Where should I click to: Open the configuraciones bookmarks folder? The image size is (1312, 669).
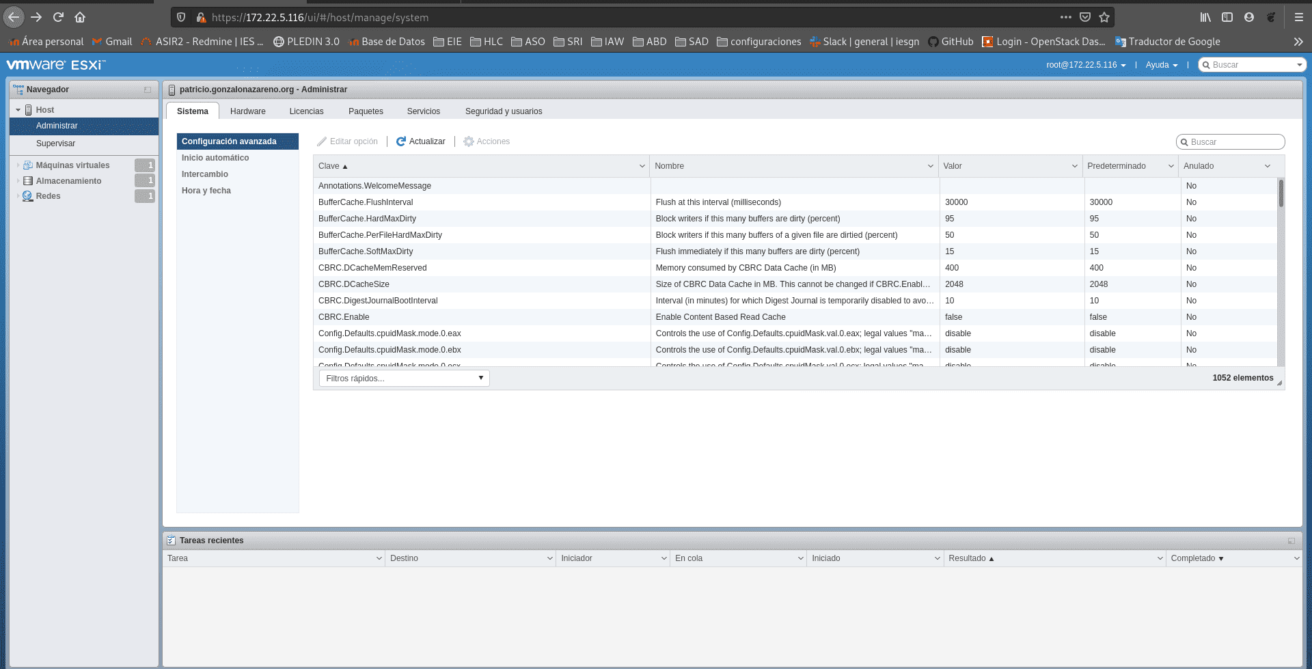pos(759,42)
